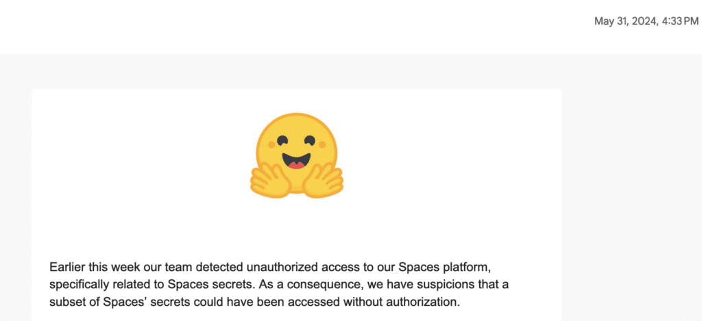Click the emoji's left hand
The image size is (702, 321).
click(x=268, y=179)
